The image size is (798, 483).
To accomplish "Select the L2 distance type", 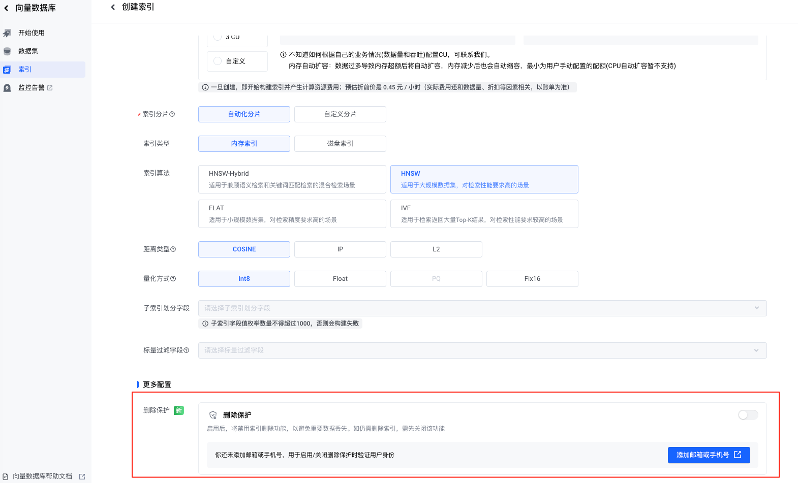I will (436, 249).
